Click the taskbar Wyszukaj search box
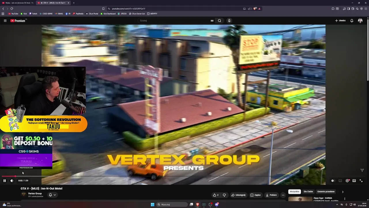The width and height of the screenshot is (369, 208). (172, 205)
